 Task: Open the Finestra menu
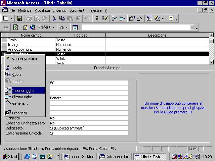tap(95, 10)
